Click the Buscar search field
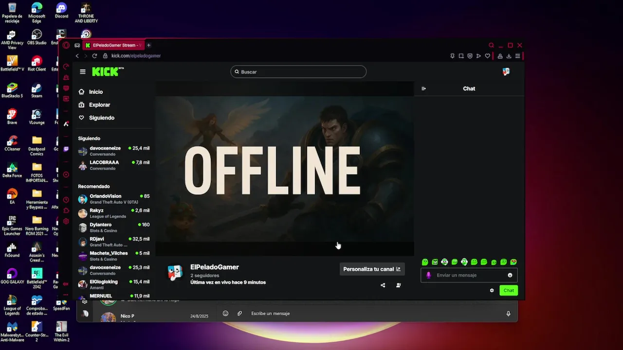This screenshot has width=623, height=350. (298, 72)
